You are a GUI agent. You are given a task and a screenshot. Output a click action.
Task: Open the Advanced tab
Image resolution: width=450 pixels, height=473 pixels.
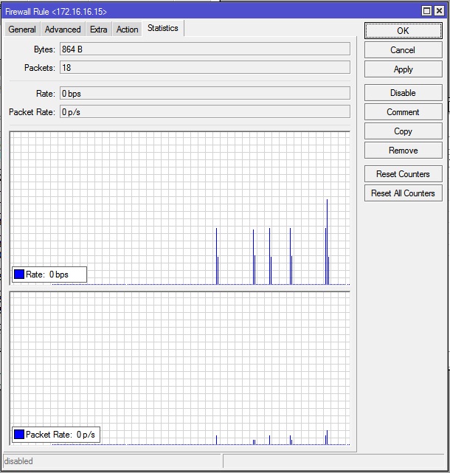[x=63, y=30]
